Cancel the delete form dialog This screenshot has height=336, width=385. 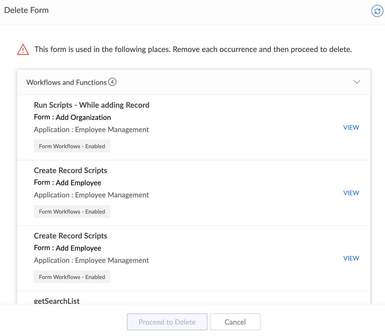coord(235,322)
